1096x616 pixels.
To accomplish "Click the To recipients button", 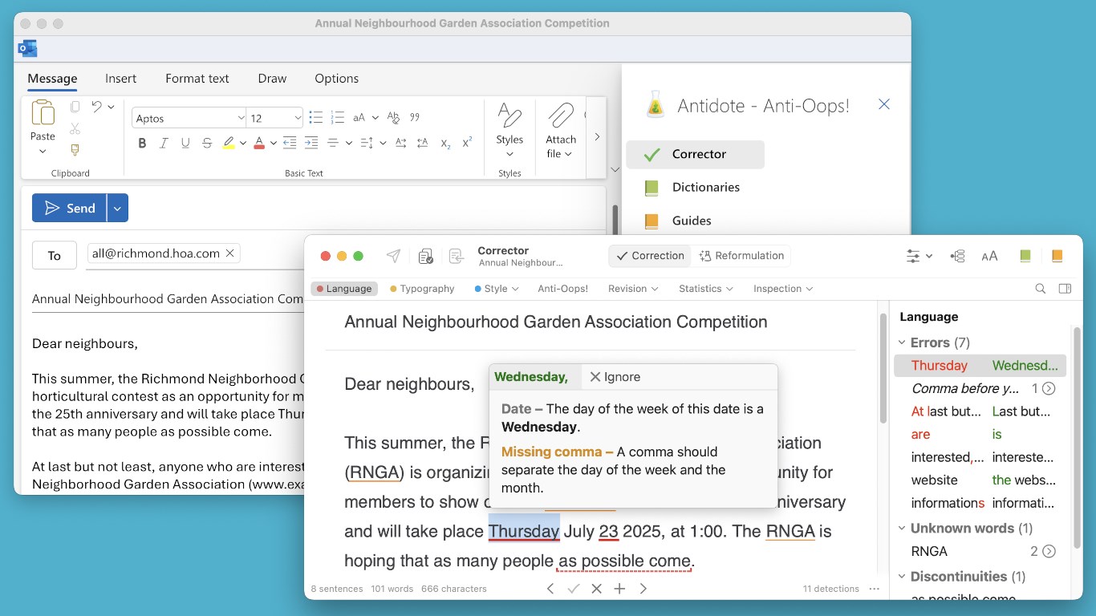I will pyautogui.click(x=55, y=255).
